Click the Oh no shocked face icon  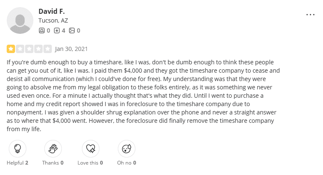pos(125,148)
